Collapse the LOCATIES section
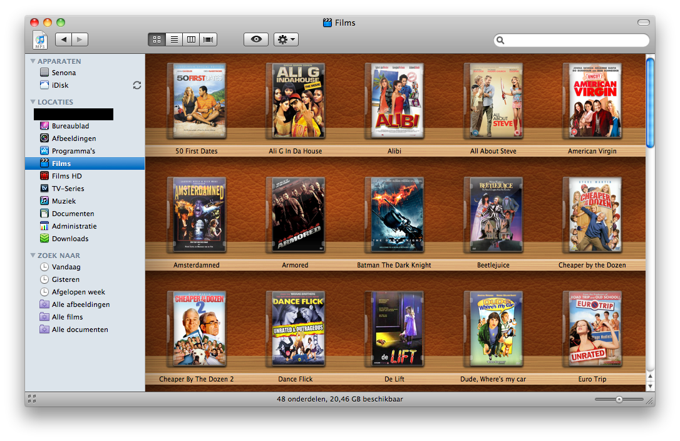Viewport: 680px width, 441px height. 33,102
